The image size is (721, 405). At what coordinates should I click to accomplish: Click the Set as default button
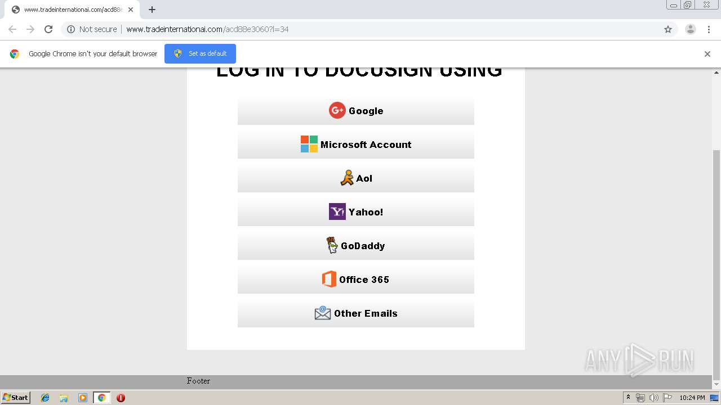200,53
